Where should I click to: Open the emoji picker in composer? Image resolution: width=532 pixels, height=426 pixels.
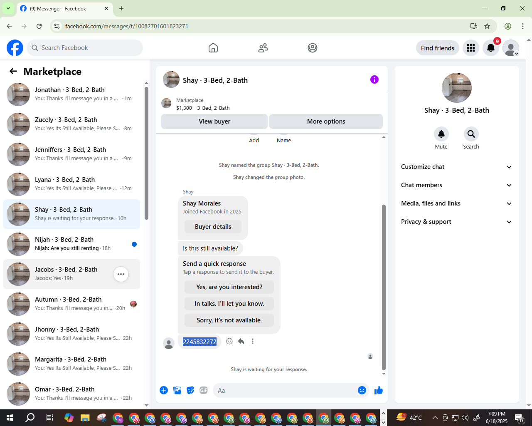(362, 390)
